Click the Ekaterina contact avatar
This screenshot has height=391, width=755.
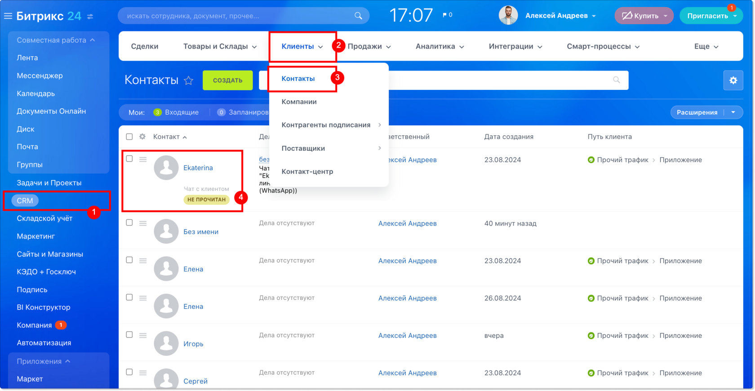point(166,168)
